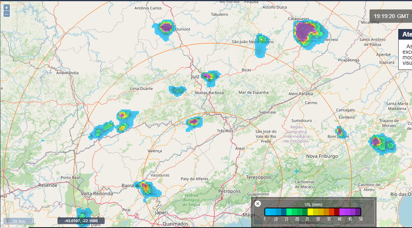Click the Mar de Espanha label

pos(253,92)
